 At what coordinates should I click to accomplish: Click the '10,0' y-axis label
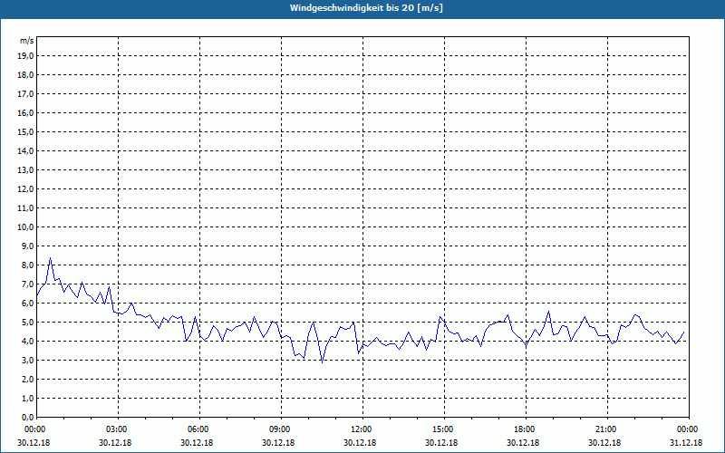24,227
